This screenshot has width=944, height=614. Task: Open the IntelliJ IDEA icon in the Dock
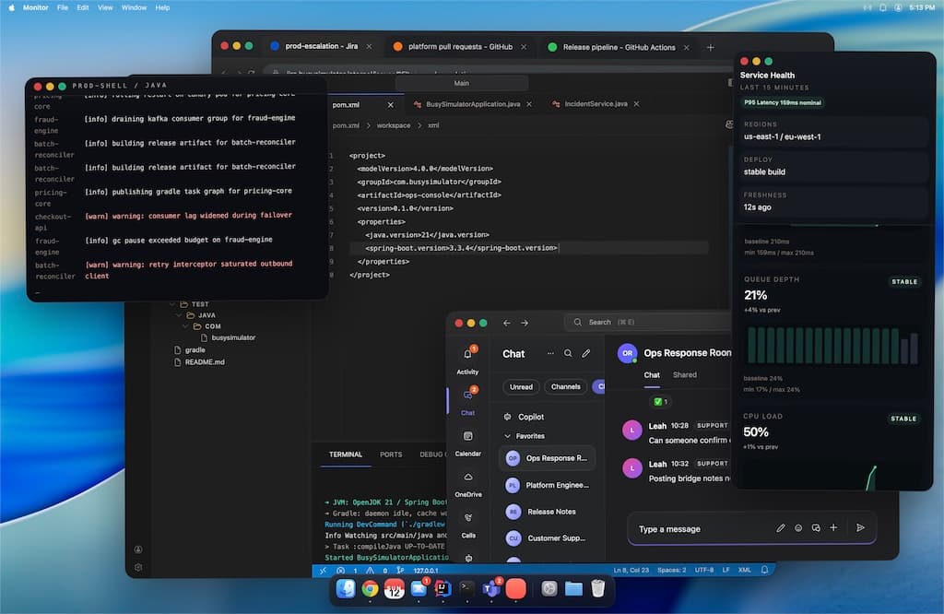point(443,588)
